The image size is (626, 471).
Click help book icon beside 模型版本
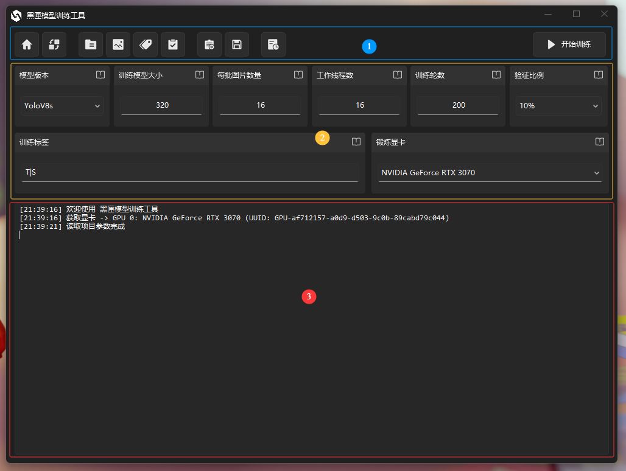[100, 75]
